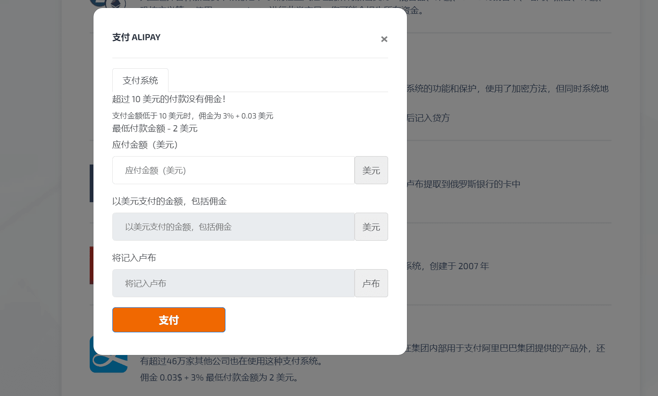Click the 超过 10 美元的付款没有佣金 notice
Screen dimensions: 658x396
[x=169, y=99]
